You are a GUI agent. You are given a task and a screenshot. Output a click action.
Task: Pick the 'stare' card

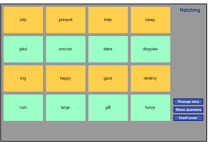point(108,49)
